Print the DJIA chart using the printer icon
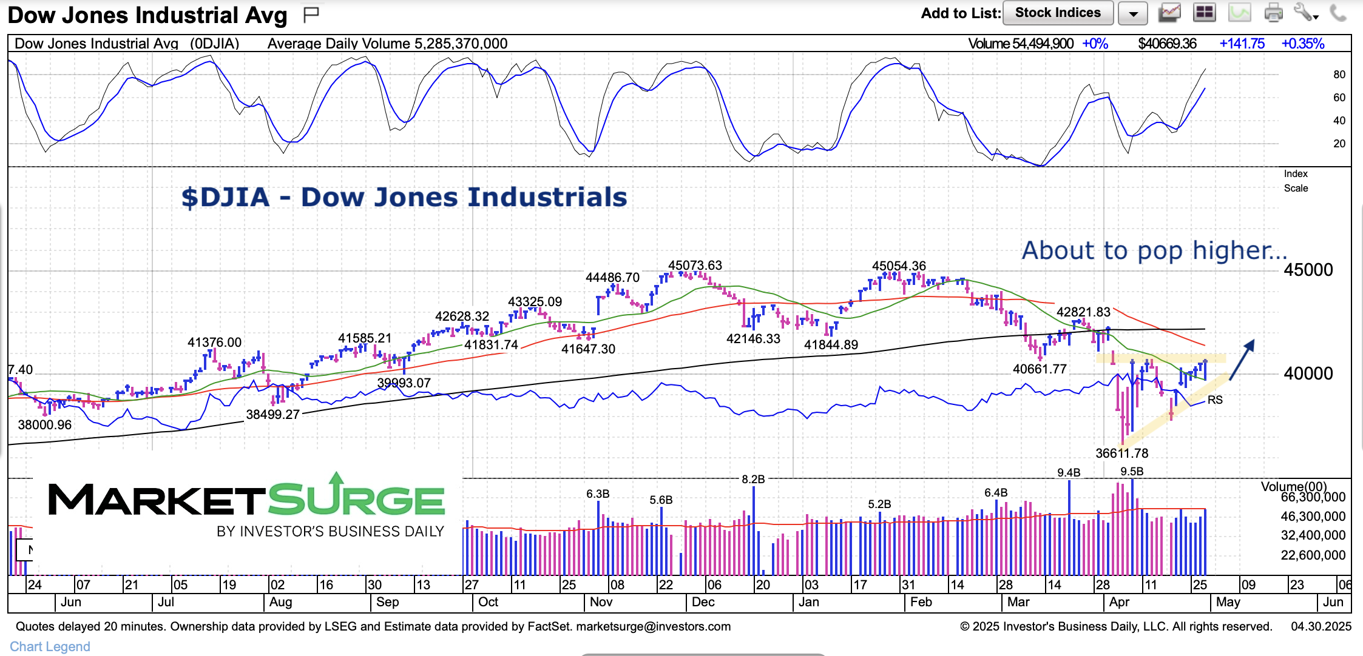The height and width of the screenshot is (656, 1363). click(1273, 12)
